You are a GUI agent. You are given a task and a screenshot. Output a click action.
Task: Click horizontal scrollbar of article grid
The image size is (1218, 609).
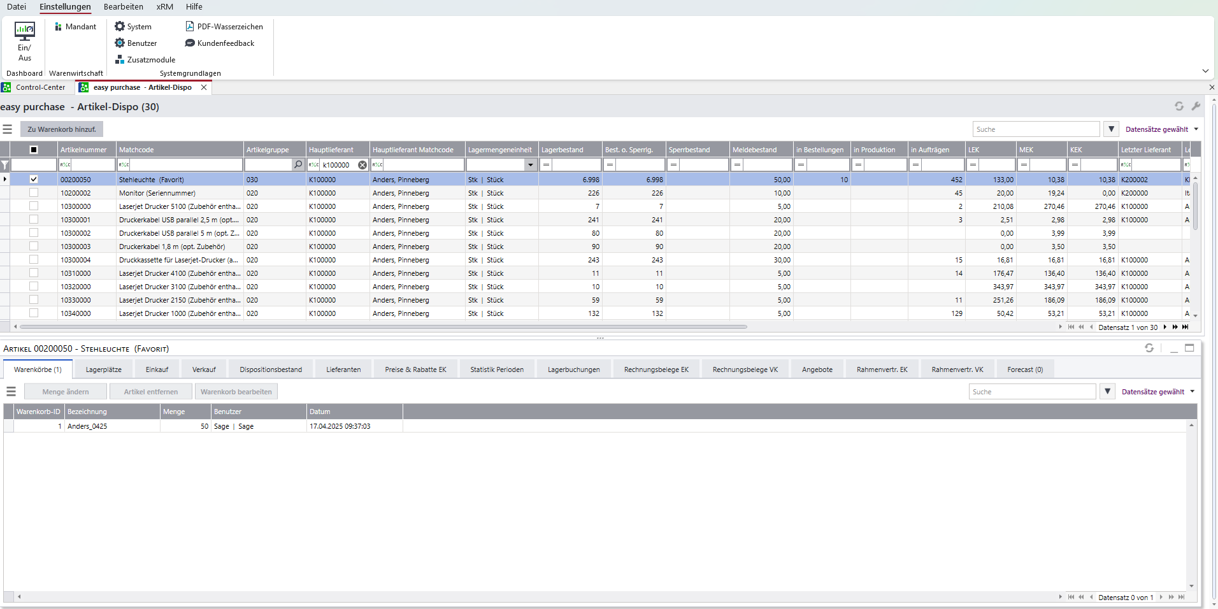383,327
